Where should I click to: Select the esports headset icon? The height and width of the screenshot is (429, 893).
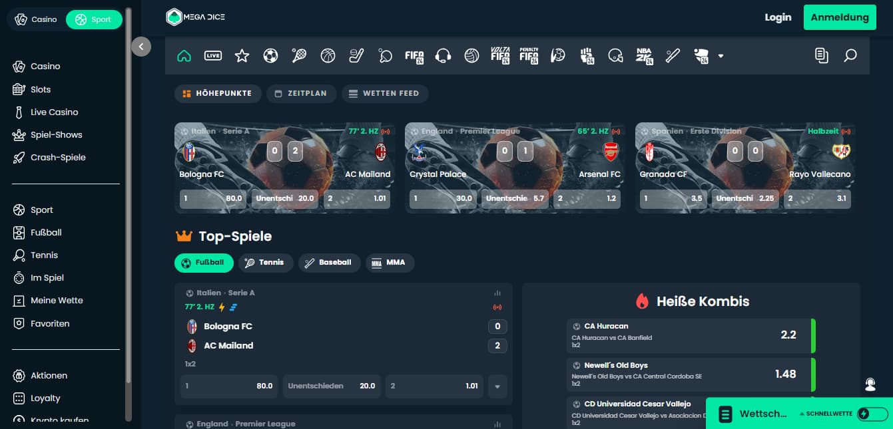coord(443,56)
